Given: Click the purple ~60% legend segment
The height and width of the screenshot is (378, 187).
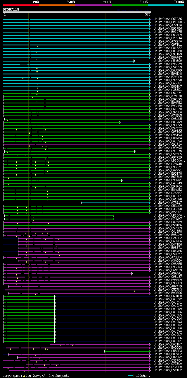Looking at the screenshot, I should [x=93, y=5].
